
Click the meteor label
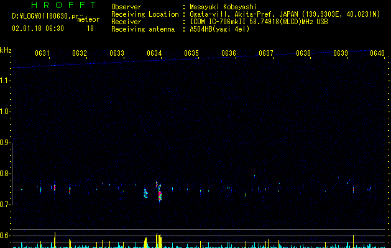[88, 19]
